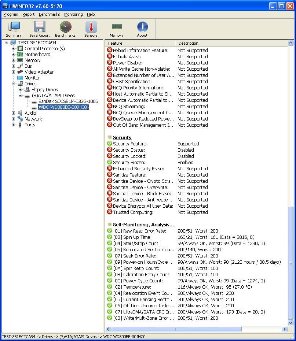Click the Self-Monitoring, Analysis... heading

tap(143, 225)
